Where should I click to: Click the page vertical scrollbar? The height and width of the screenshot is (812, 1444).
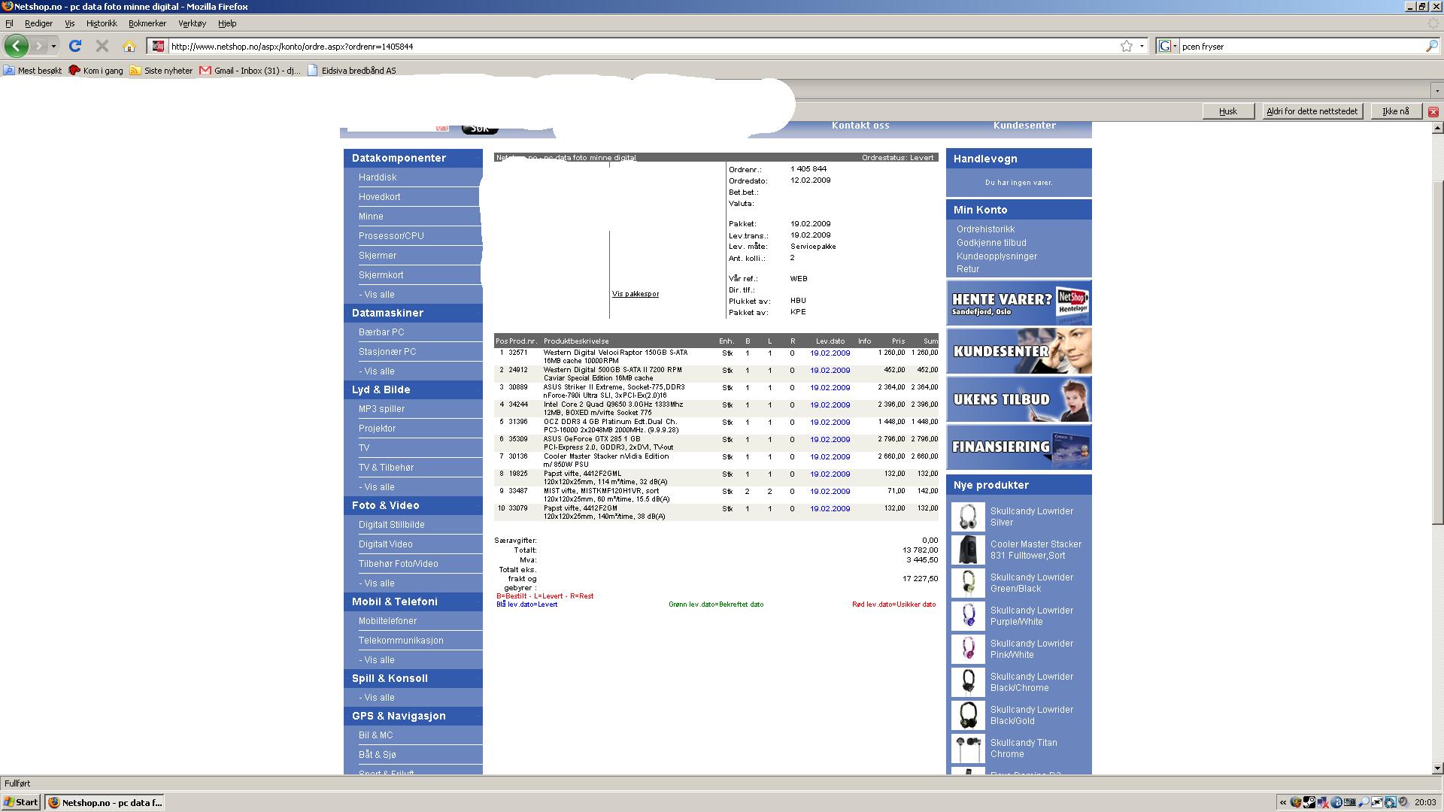point(1437,353)
